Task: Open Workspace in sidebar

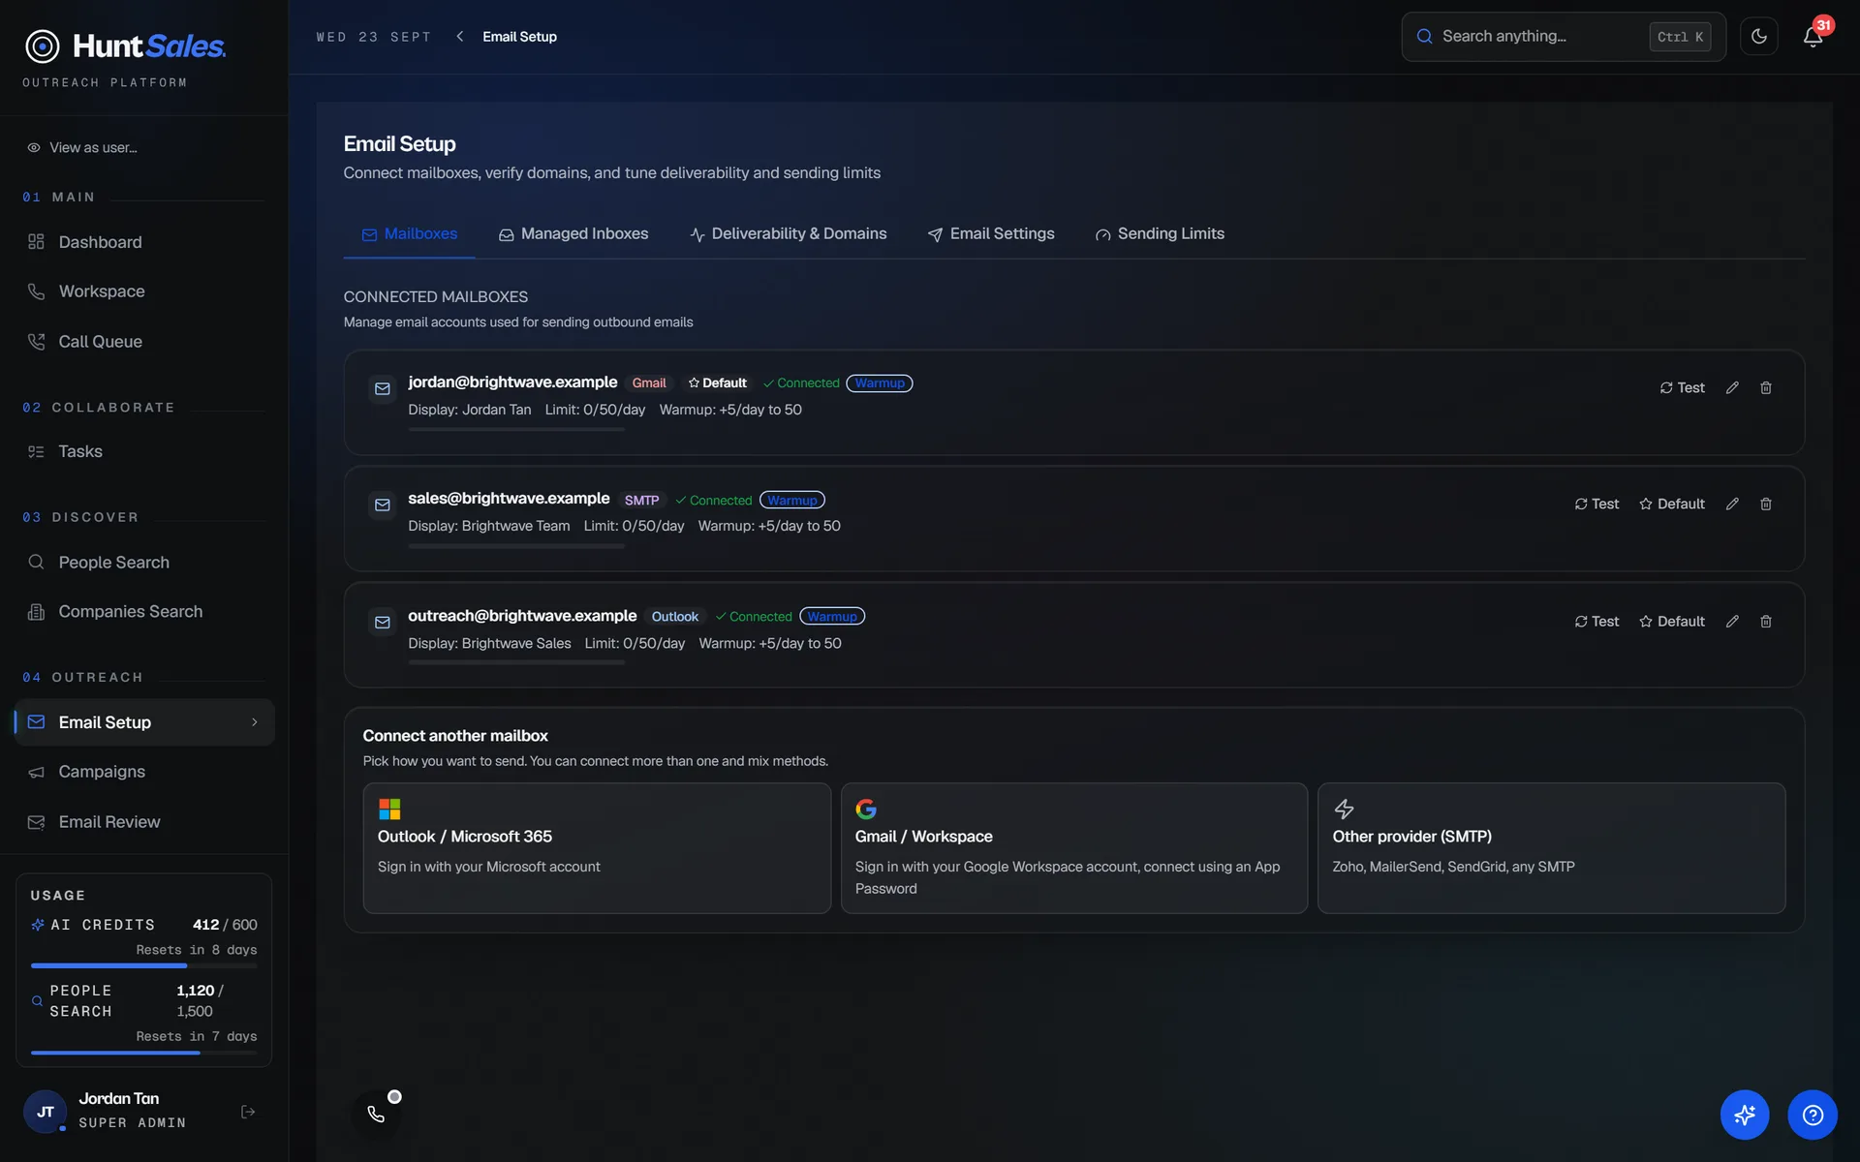Action: tap(144, 291)
